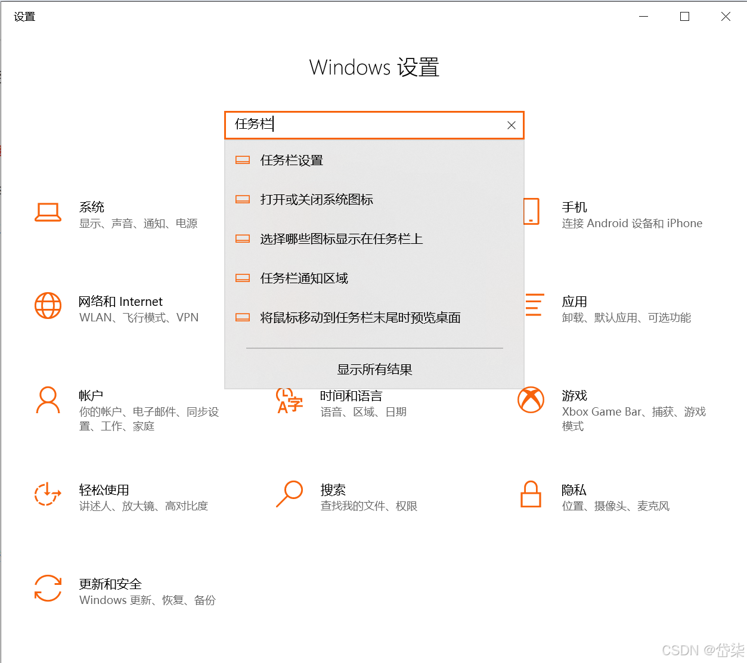
Task: Open the 时间和语言 settings title
Action: point(351,395)
